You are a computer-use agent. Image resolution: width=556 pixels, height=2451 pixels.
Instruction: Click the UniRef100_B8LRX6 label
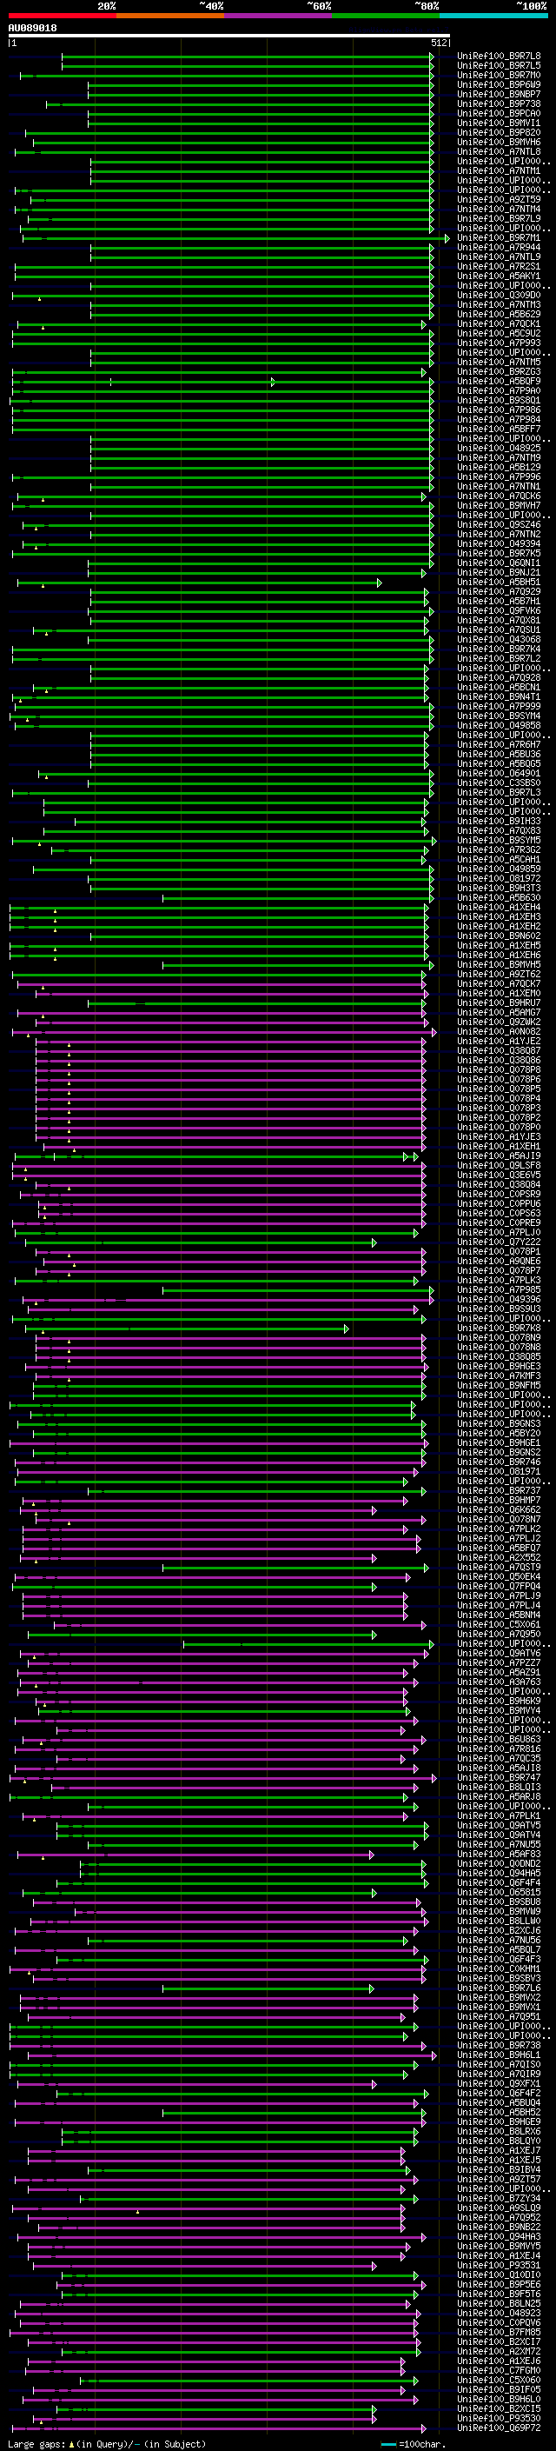[499, 2131]
